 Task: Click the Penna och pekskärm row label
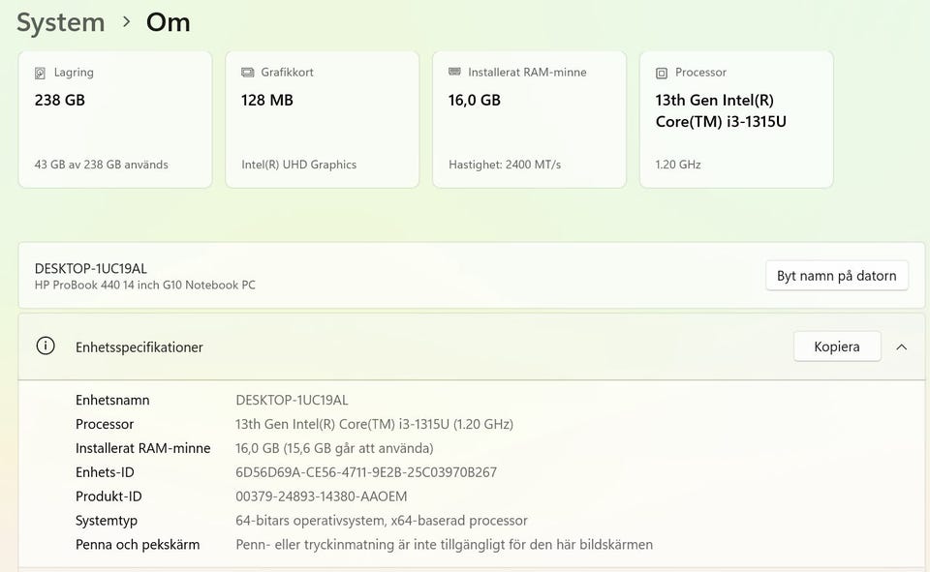(138, 545)
